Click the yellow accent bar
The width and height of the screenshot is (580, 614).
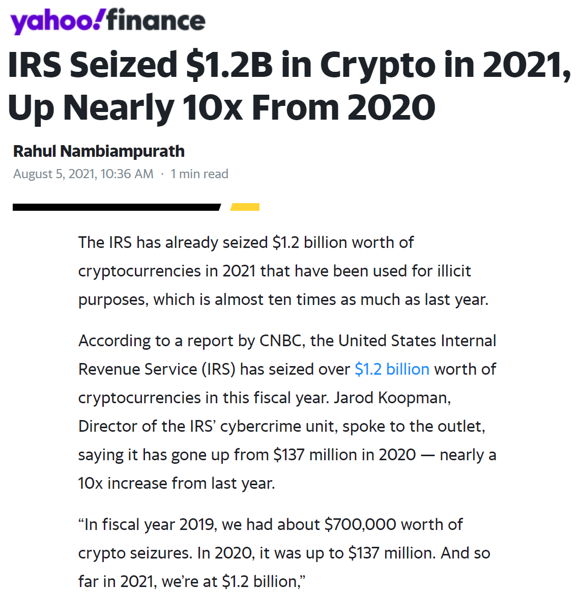click(x=245, y=207)
